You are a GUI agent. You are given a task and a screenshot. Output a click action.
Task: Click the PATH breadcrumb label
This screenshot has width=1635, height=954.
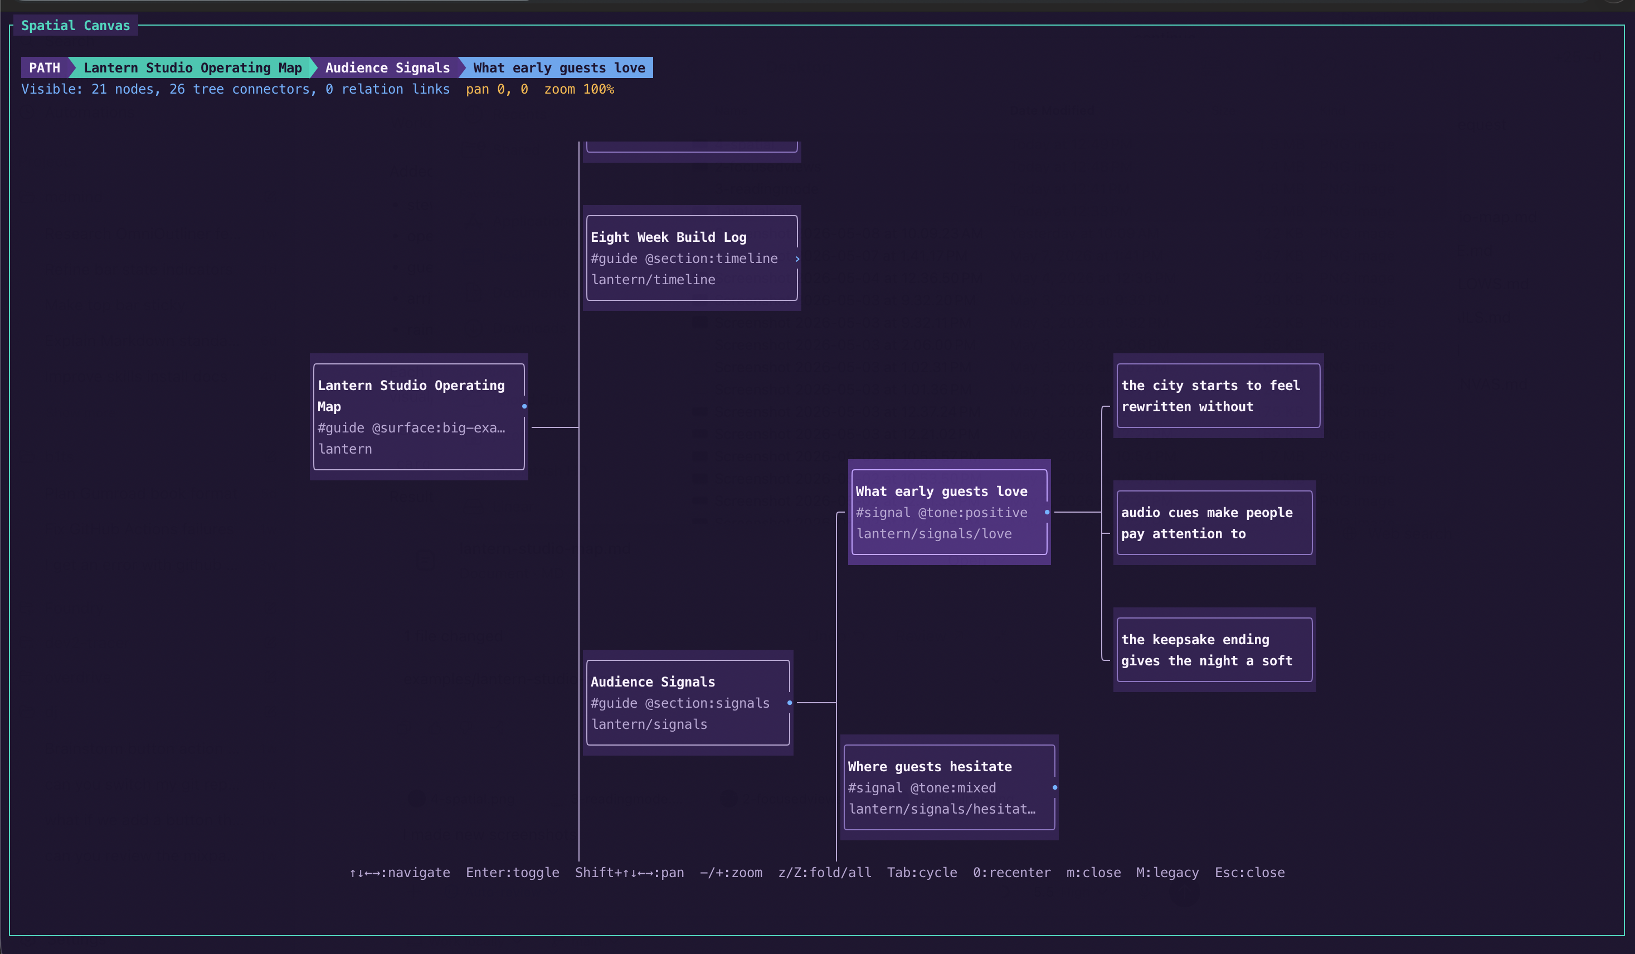click(x=45, y=67)
